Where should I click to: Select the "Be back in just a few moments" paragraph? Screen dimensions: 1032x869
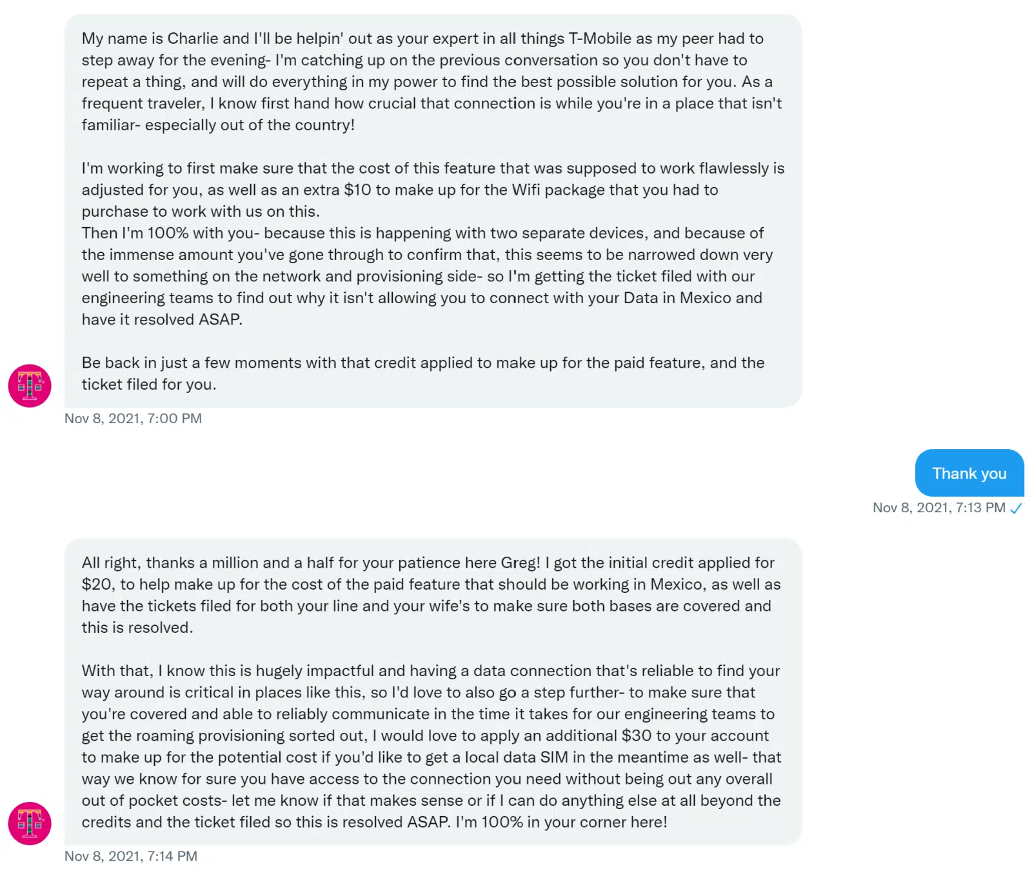click(423, 374)
